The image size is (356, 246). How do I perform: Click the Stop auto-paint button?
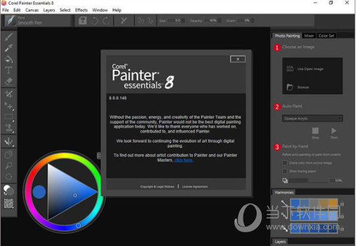tap(315, 133)
